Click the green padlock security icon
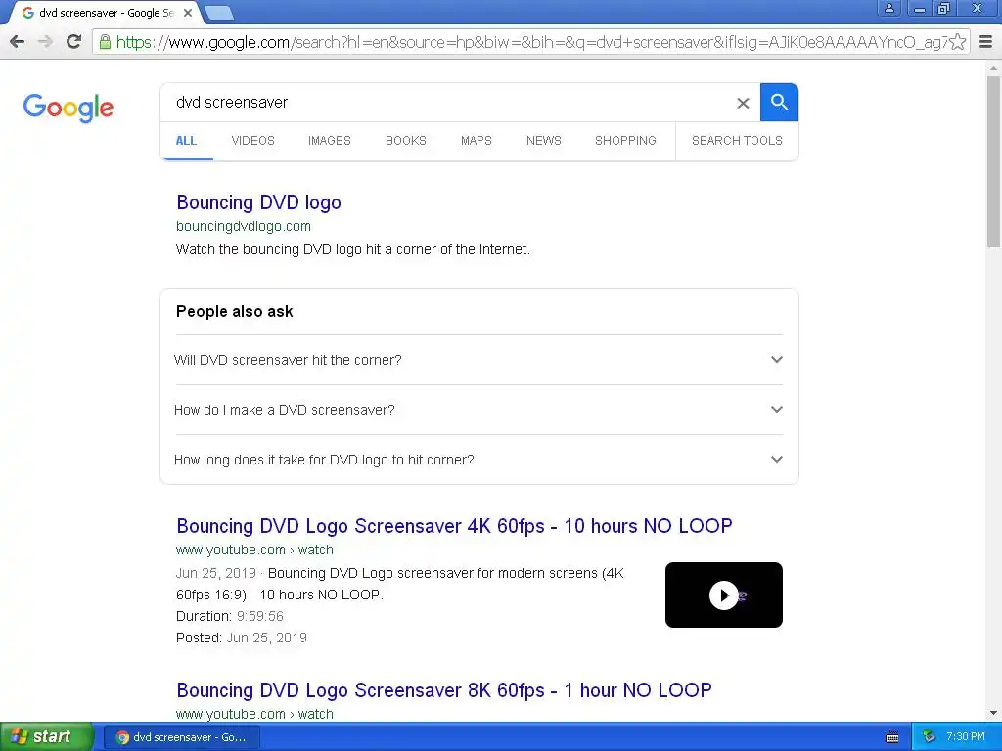The height and width of the screenshot is (751, 1002). click(105, 42)
